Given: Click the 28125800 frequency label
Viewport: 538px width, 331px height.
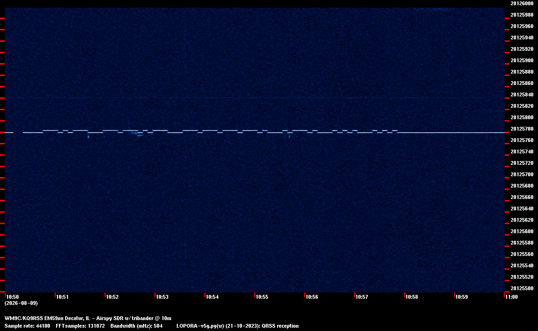Looking at the screenshot, I should pyautogui.click(x=522, y=117).
